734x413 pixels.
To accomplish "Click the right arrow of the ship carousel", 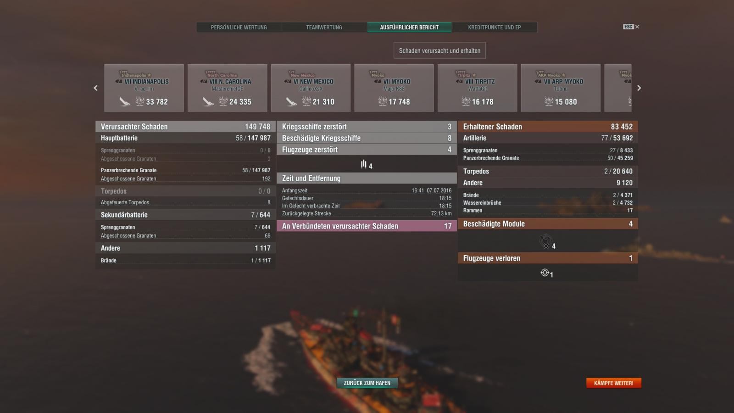I will point(639,88).
